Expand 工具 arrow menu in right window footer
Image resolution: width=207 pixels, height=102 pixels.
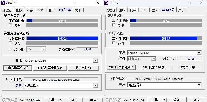coord(164,100)
